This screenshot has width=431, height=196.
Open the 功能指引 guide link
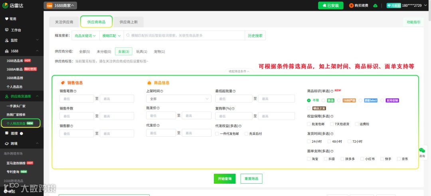[x=413, y=22]
